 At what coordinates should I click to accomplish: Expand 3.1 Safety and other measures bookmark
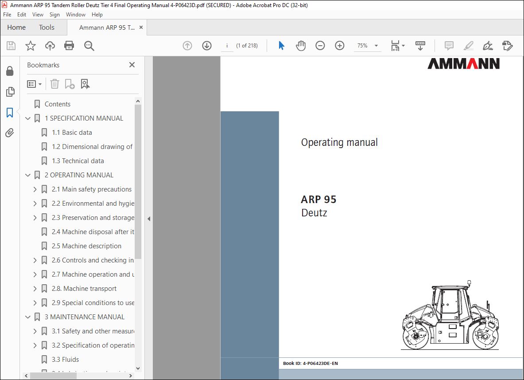click(x=35, y=331)
